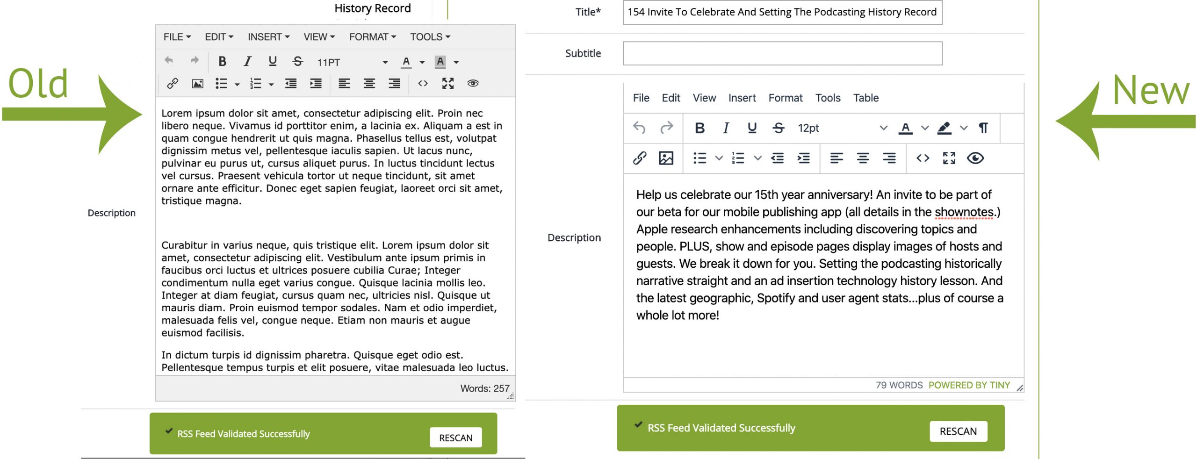Toggle Underline in the old editor

point(273,61)
